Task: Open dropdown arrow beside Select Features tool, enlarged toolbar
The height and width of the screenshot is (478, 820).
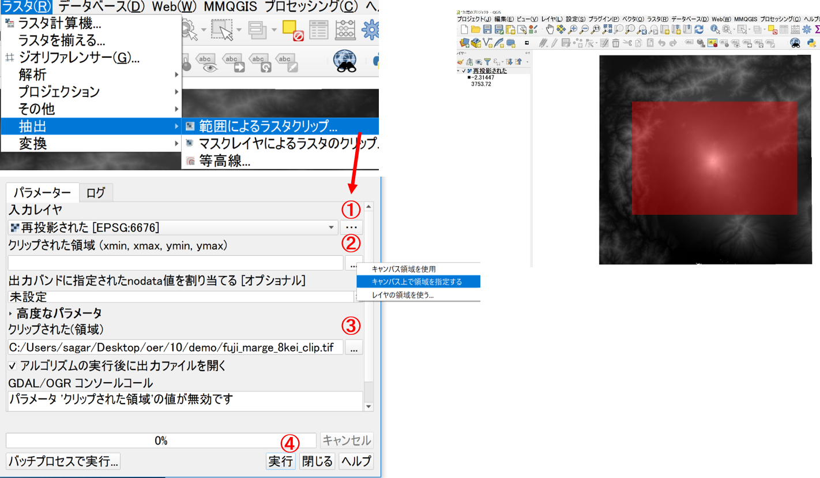Action: pyautogui.click(x=239, y=30)
